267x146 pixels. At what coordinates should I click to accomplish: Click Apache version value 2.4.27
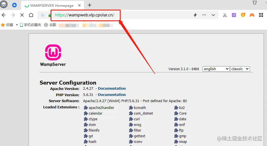pos(88,89)
